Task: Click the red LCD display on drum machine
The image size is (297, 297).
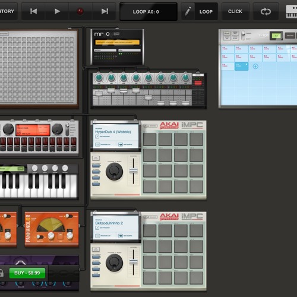Action: coord(33,130)
